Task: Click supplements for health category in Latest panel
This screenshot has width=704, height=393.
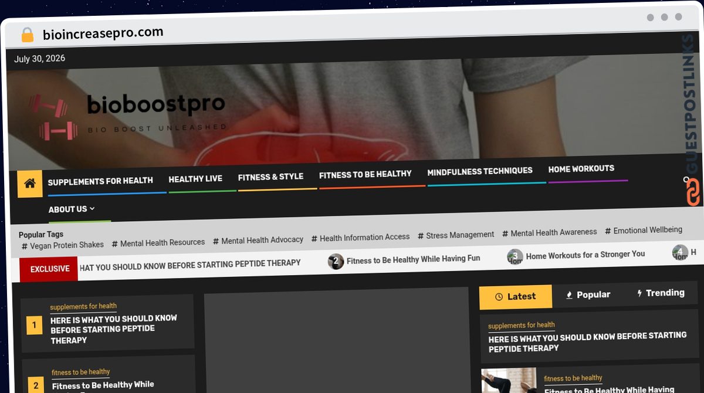Action: [522, 325]
